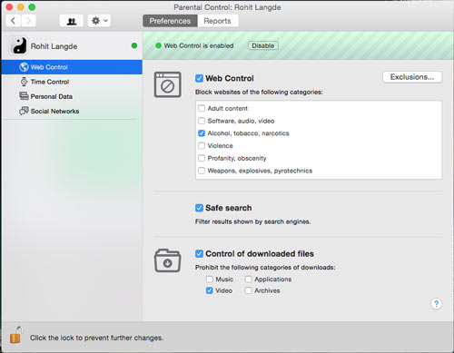Check Software, audio, video category

coord(202,121)
